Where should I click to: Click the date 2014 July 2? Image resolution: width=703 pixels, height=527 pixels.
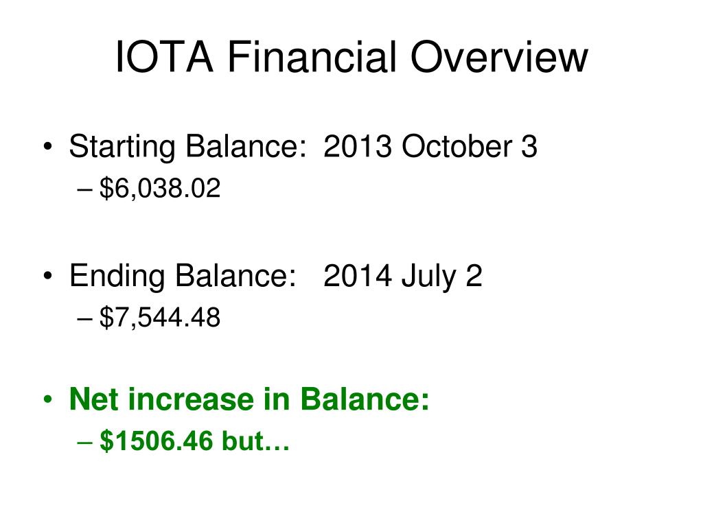point(402,276)
